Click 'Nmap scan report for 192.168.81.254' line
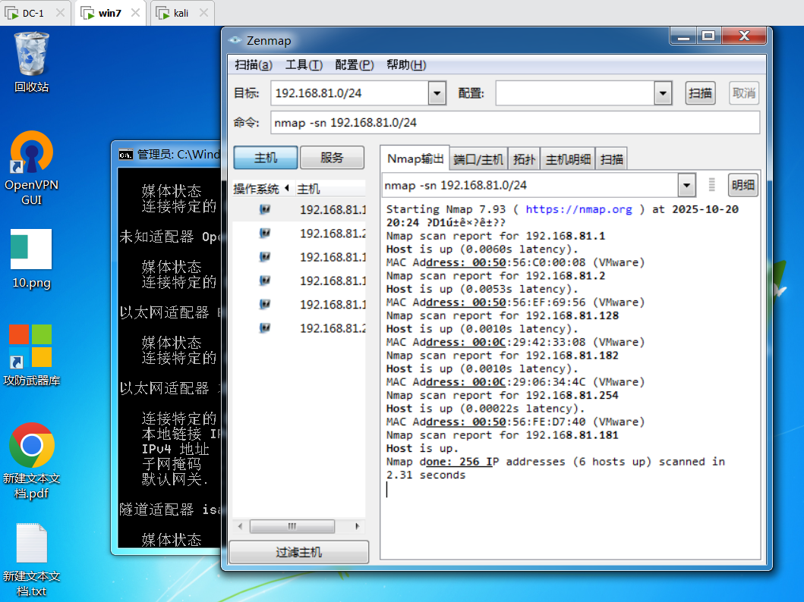Viewport: 804px width, 602px height. click(x=503, y=395)
